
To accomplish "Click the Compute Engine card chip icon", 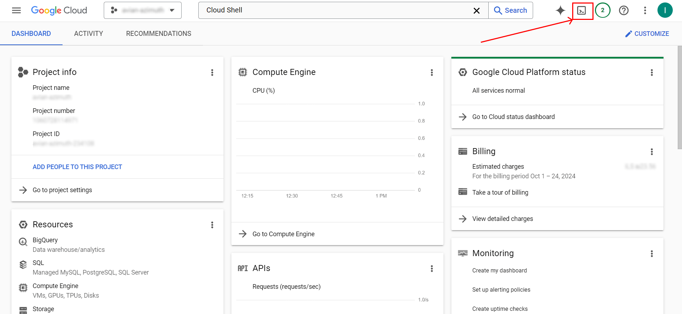I will (x=243, y=72).
